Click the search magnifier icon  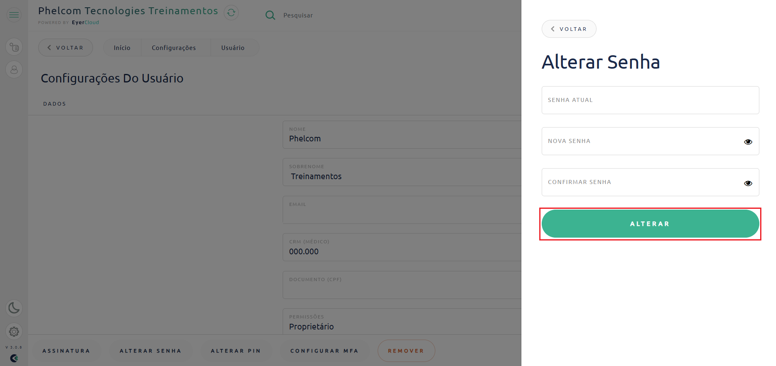(x=270, y=15)
